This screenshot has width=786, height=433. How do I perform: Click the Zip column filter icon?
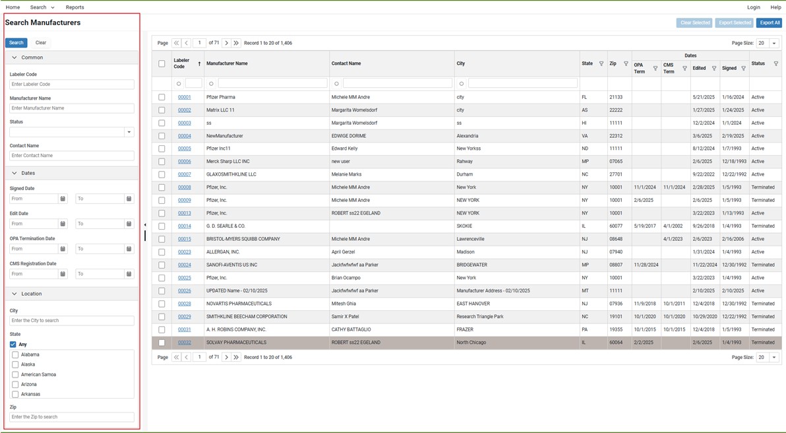[x=626, y=64]
